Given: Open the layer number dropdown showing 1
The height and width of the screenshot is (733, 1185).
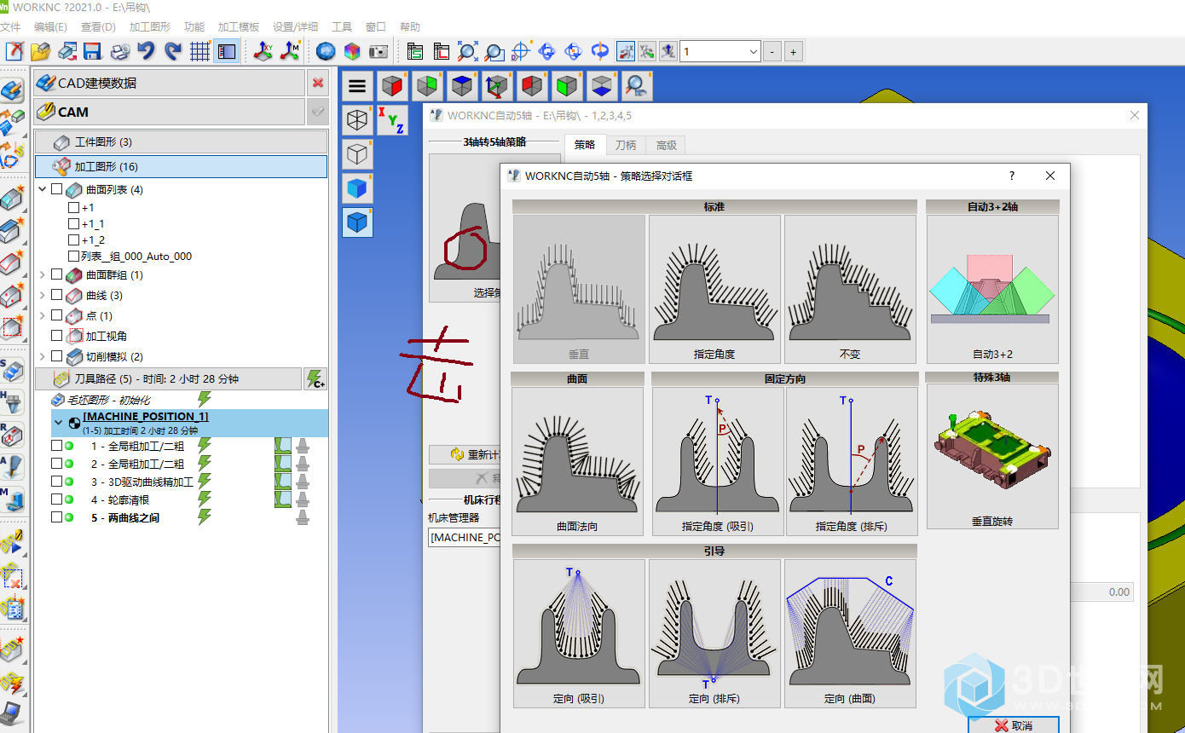Looking at the screenshot, I should click(x=753, y=52).
